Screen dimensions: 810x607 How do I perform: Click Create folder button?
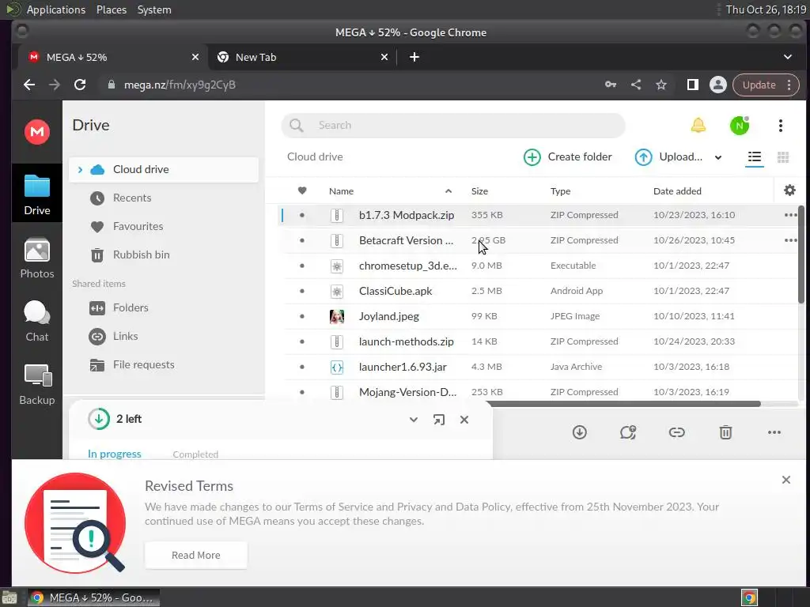568,157
